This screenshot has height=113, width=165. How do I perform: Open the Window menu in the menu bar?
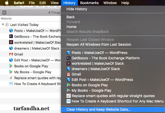(x=110, y=3)
